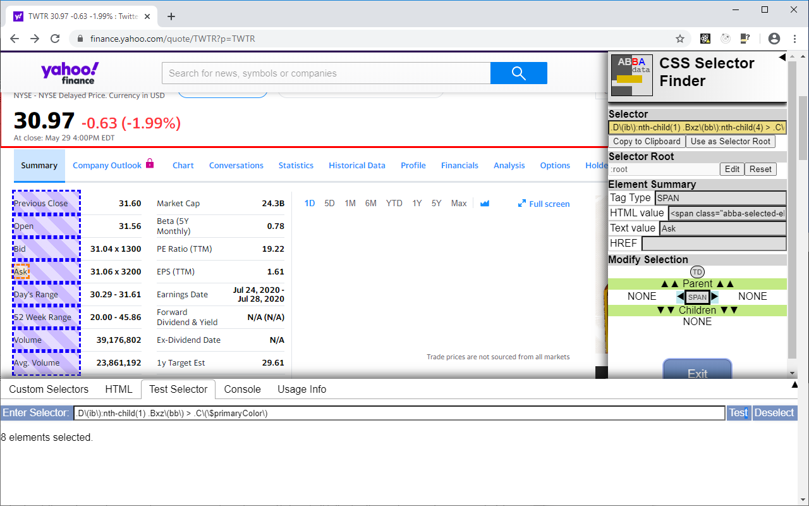Viewport: 809px width, 506px height.
Task: Select the YTD chart range
Action: (394, 203)
